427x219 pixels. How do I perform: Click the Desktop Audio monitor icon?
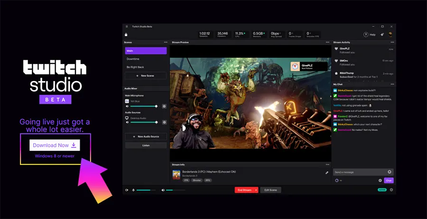pyautogui.click(x=127, y=118)
